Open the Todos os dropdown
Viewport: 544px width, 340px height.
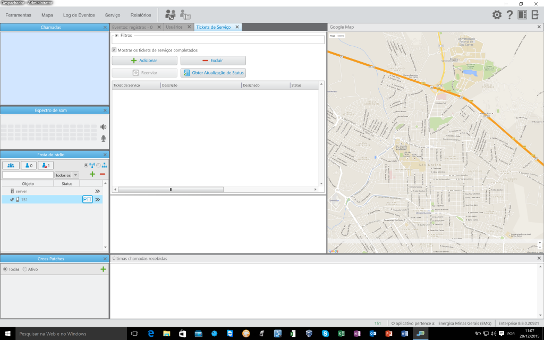click(x=75, y=175)
